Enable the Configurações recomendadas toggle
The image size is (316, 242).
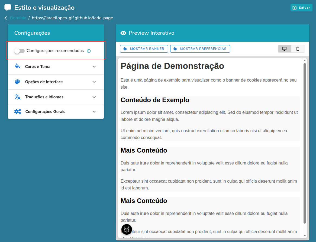[19, 51]
